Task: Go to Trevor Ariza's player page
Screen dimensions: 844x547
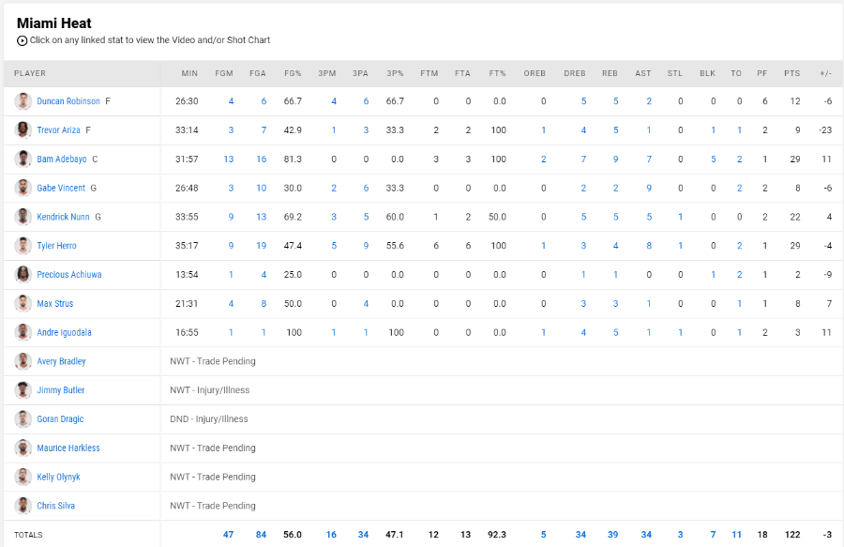Action: click(59, 130)
